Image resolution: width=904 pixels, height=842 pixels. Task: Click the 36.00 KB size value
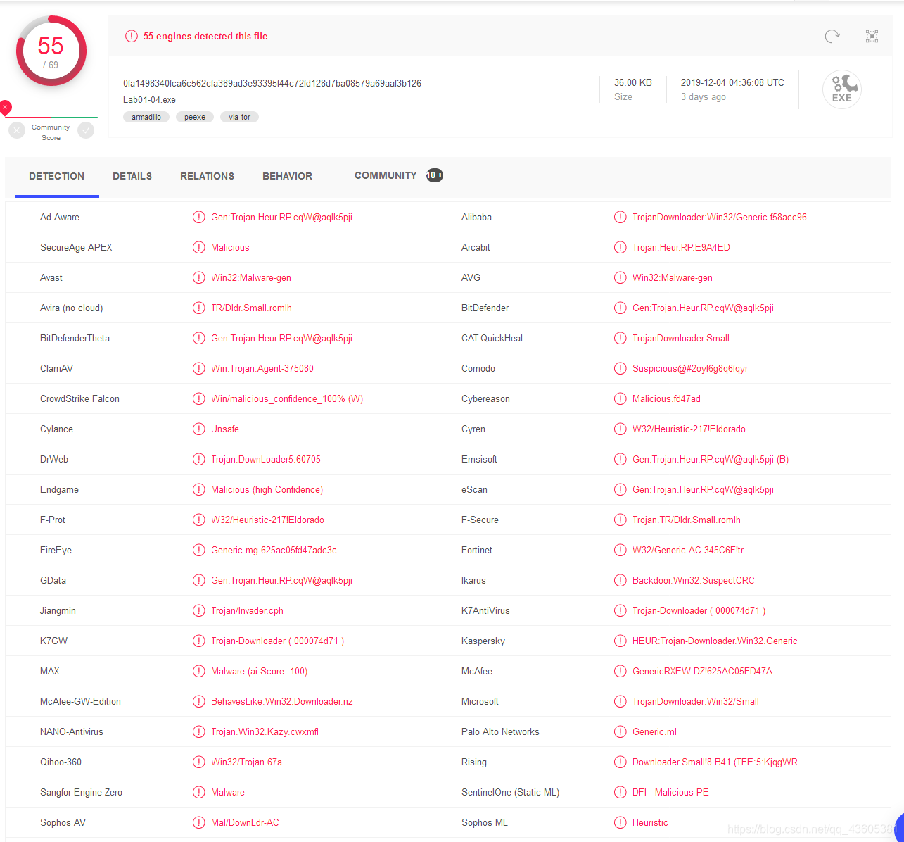[633, 82]
